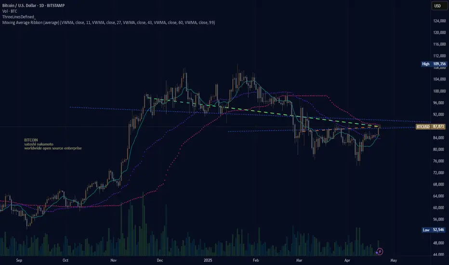The image size is (449, 265).
Task: Click the 68,000 price axis label
Action: coord(439,185)
